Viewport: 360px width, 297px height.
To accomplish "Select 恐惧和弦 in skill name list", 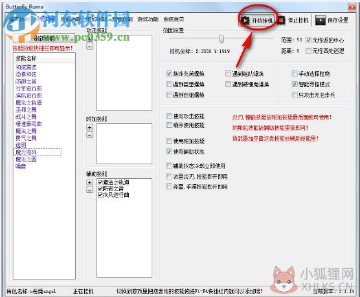I will pyautogui.click(x=26, y=74).
